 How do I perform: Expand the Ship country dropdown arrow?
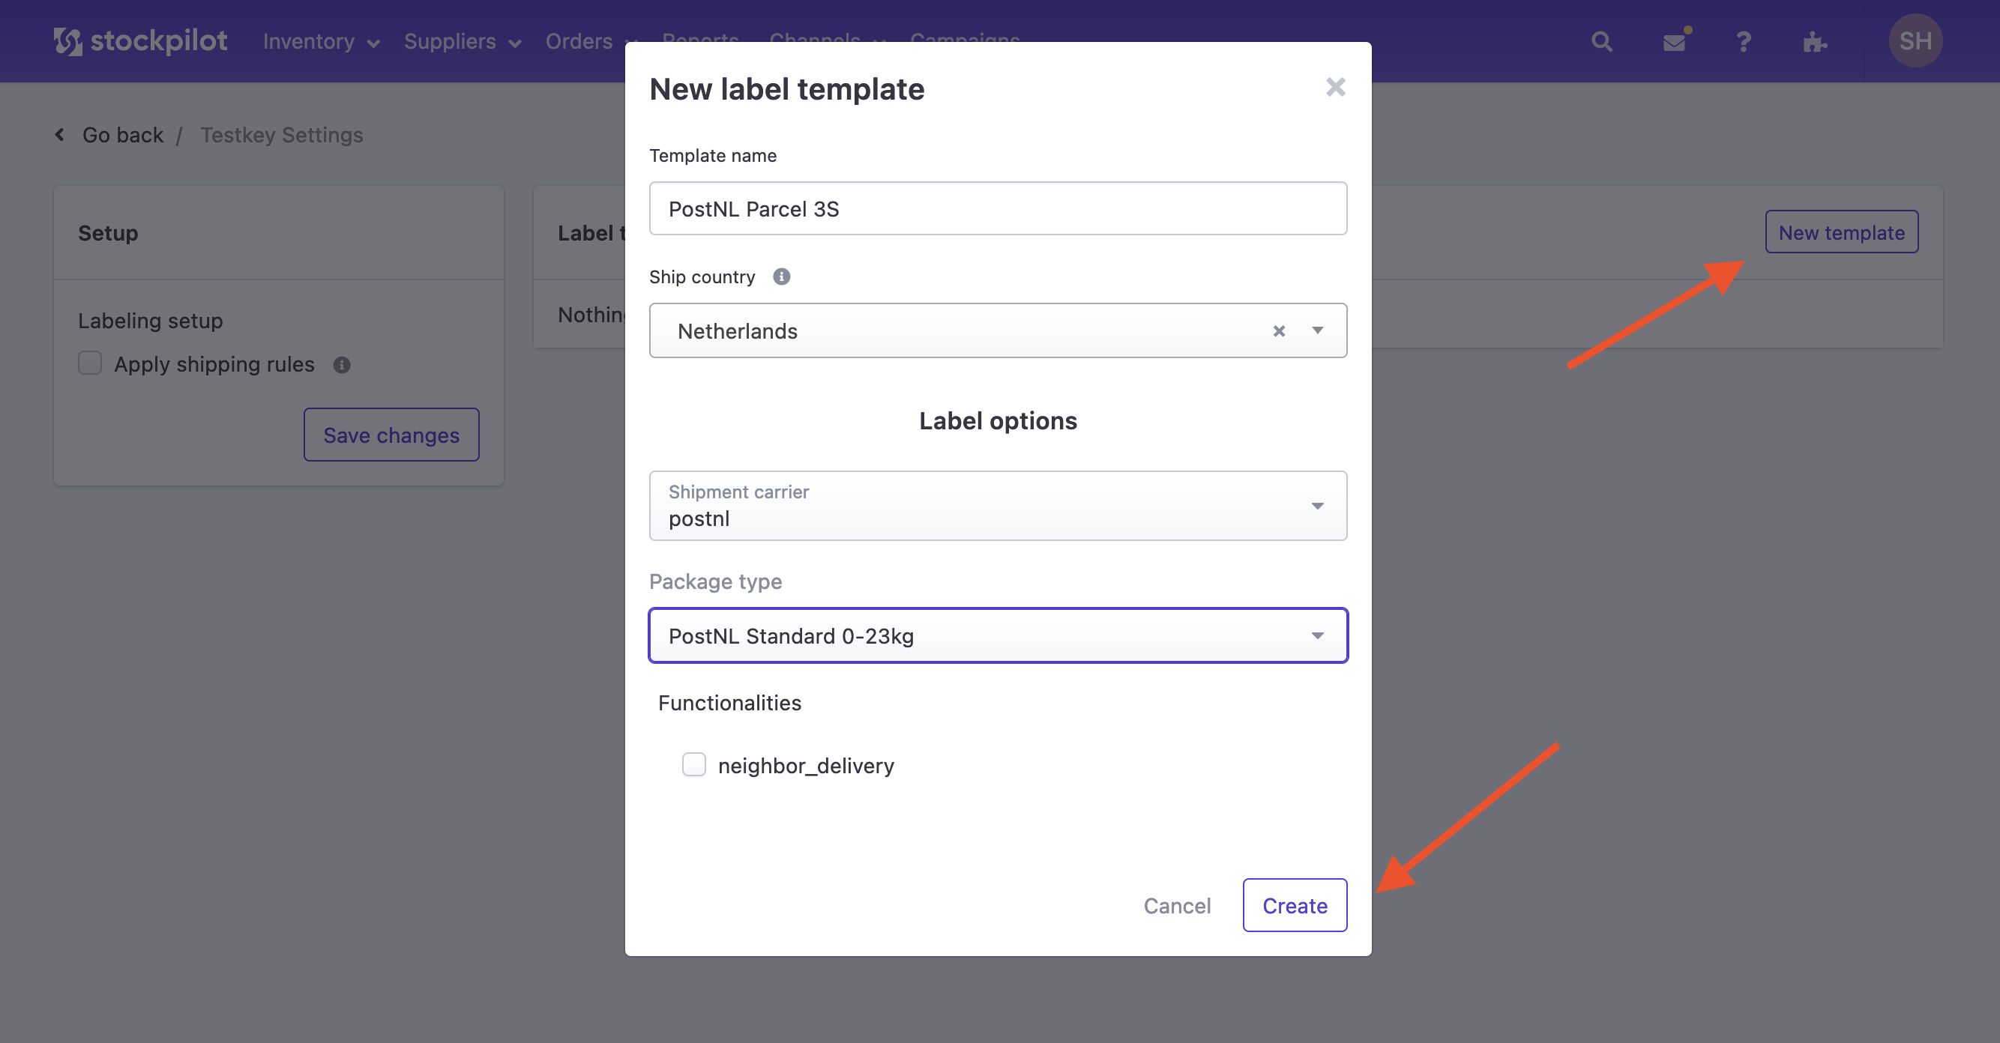pyautogui.click(x=1318, y=330)
